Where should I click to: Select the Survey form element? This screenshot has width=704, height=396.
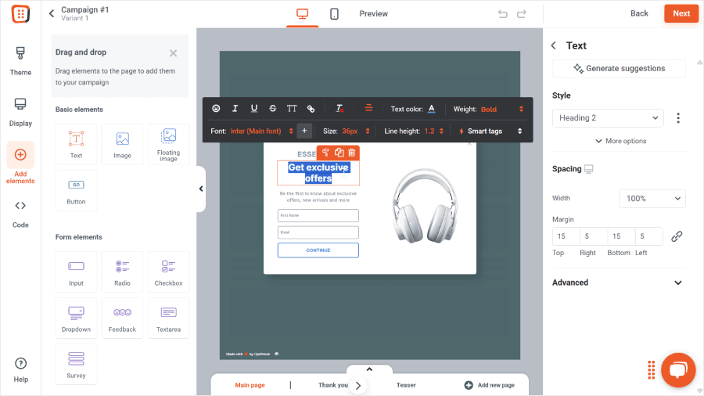coord(77,365)
